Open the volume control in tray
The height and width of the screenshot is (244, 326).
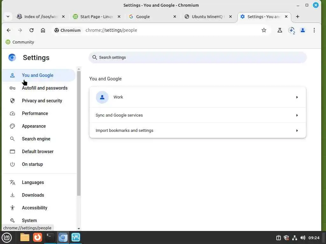point(303,238)
